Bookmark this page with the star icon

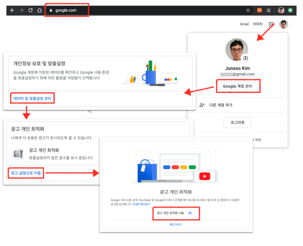[x=248, y=11]
